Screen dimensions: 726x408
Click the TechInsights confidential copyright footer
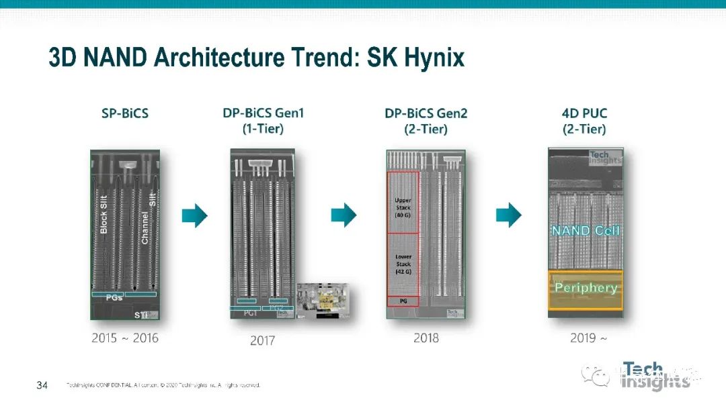point(163,385)
